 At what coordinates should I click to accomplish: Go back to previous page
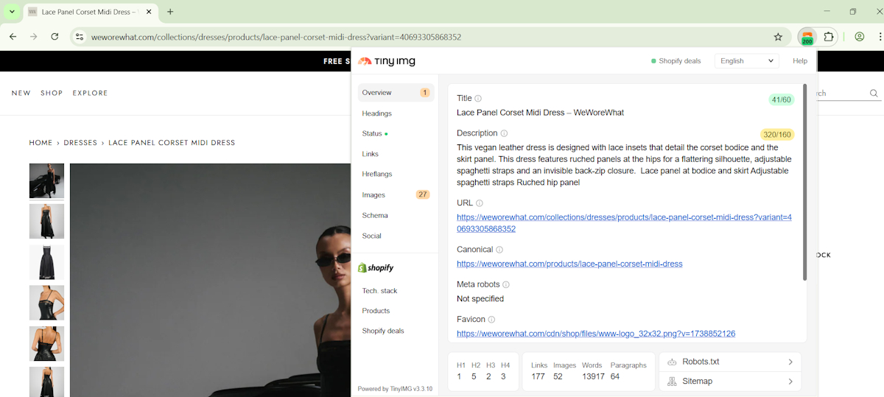coord(13,37)
